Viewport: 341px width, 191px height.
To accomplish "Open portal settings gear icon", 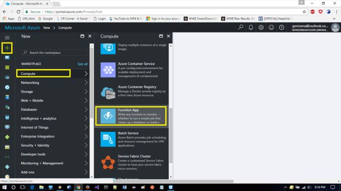I will coord(261,27).
